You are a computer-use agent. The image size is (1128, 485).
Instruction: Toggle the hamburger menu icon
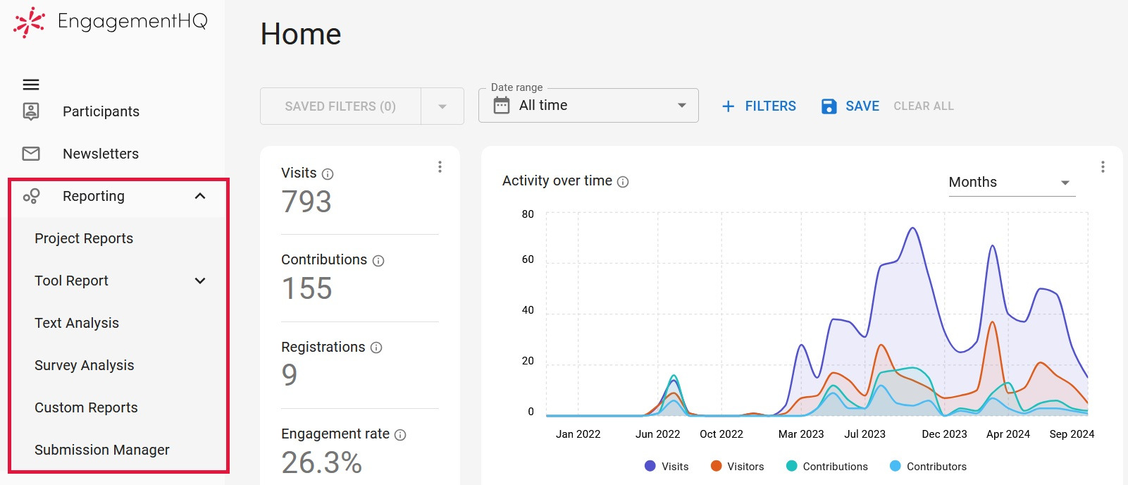(x=31, y=85)
